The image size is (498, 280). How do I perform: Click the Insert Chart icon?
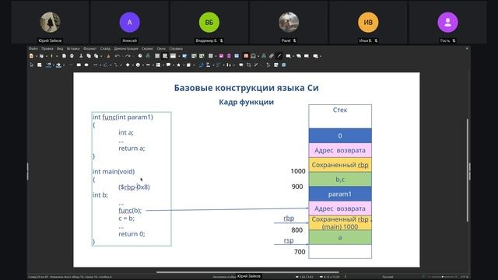click(237, 56)
